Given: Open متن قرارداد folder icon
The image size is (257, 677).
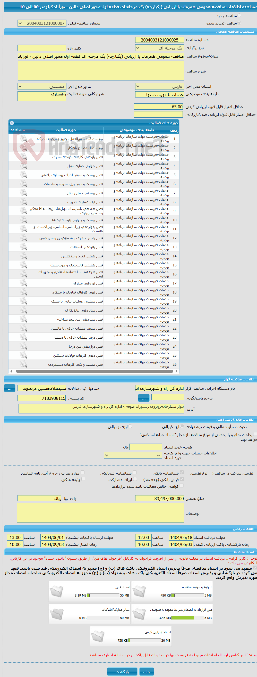Looking at the screenshot, I should 139,614.
